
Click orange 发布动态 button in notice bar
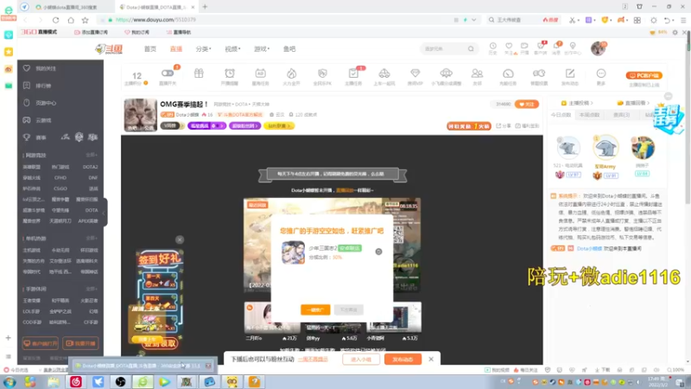coord(403,359)
